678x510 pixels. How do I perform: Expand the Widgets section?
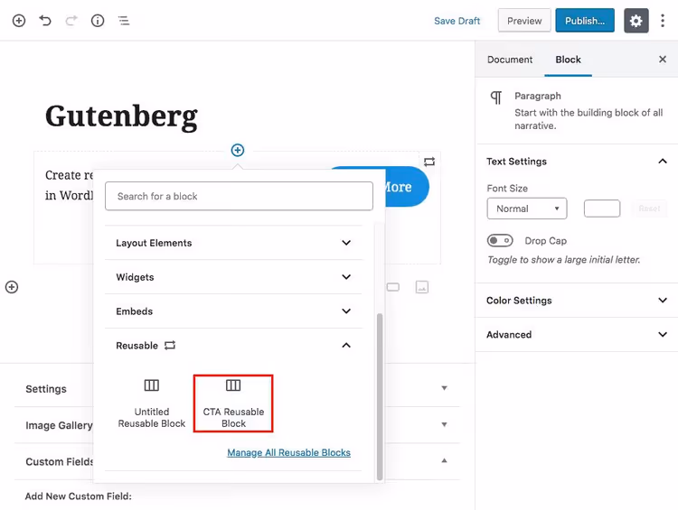(233, 277)
